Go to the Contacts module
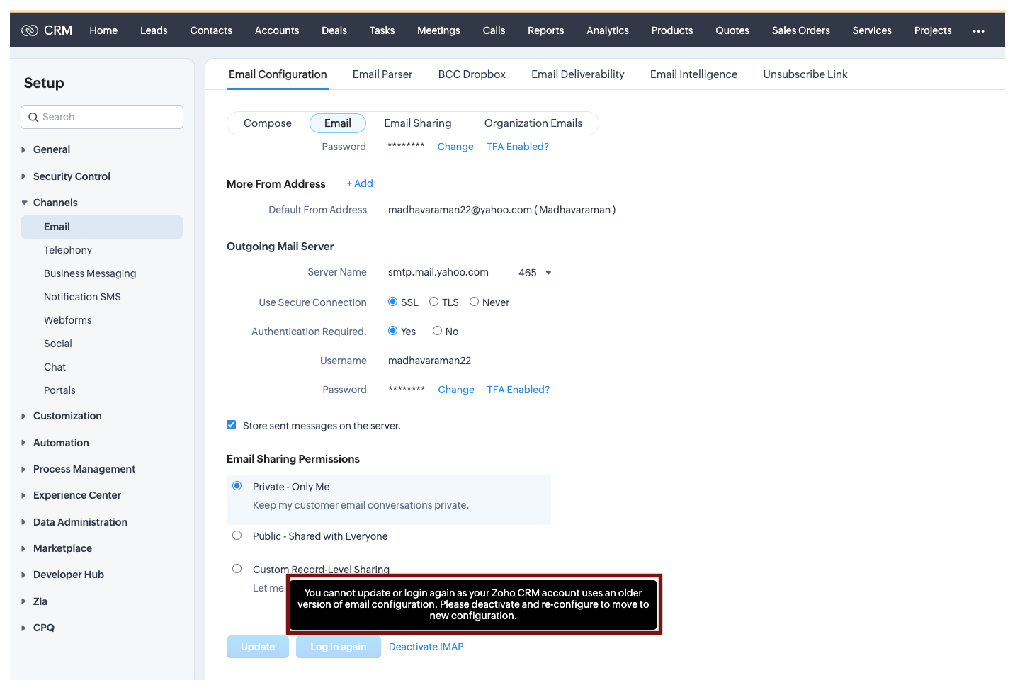The height and width of the screenshot is (690, 1015). 211,30
